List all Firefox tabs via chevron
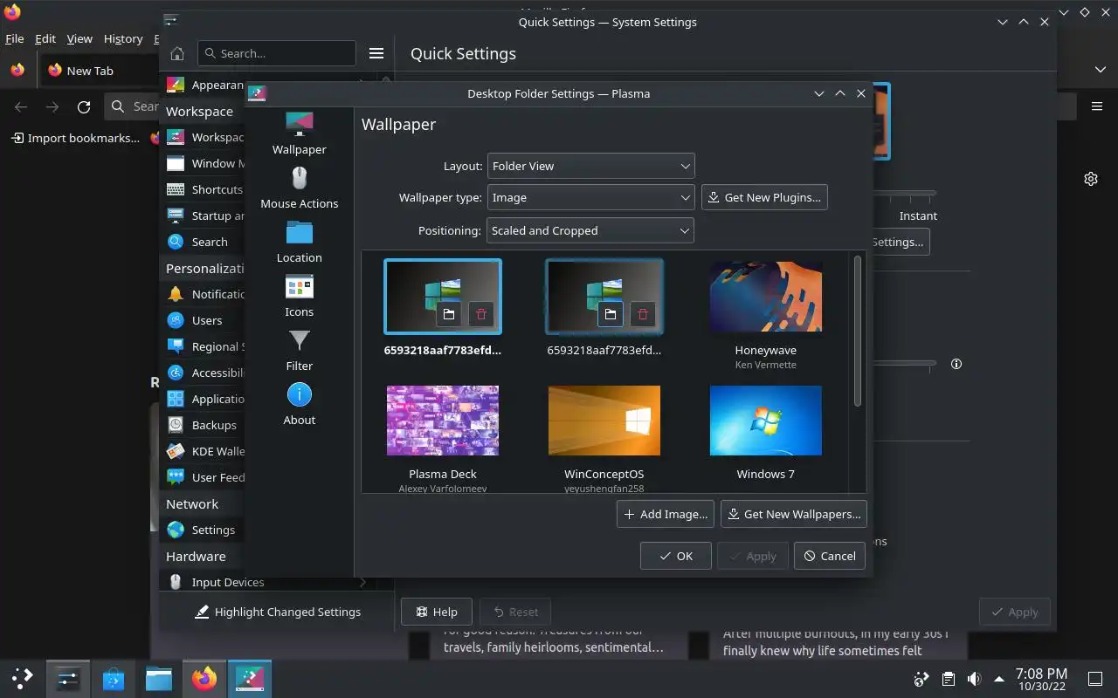1118x698 pixels. click(1100, 69)
